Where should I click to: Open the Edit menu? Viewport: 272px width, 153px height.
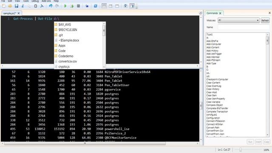point(10,1)
